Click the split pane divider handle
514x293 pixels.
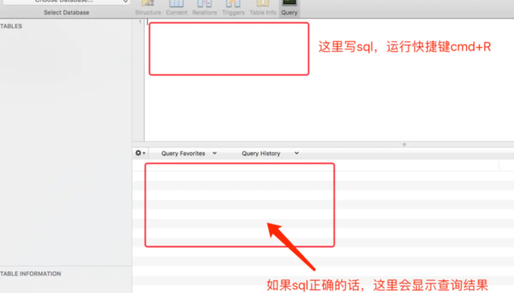point(403,144)
